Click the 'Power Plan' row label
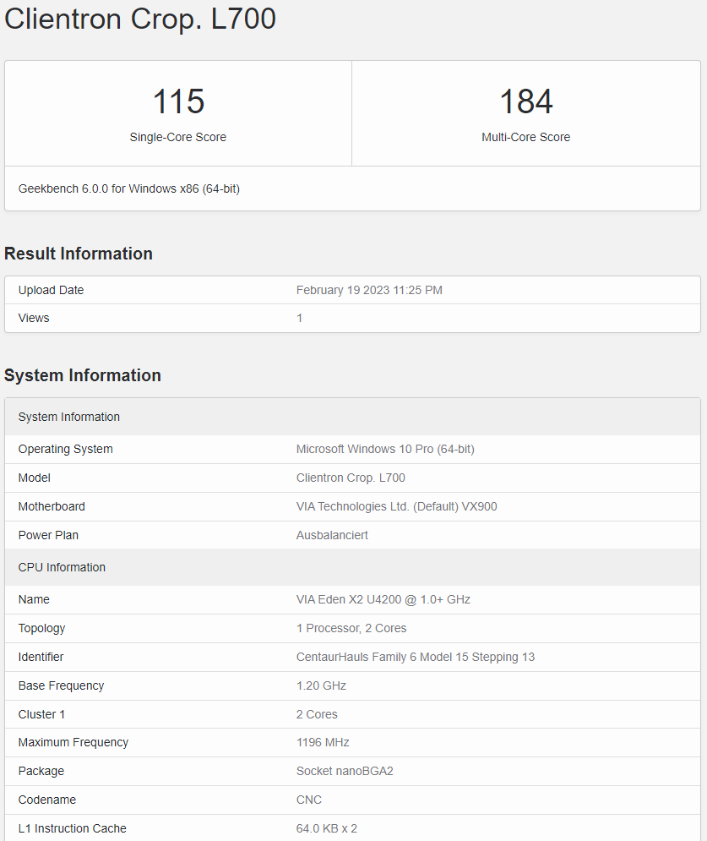Screen dimensions: 707x841 pos(48,535)
